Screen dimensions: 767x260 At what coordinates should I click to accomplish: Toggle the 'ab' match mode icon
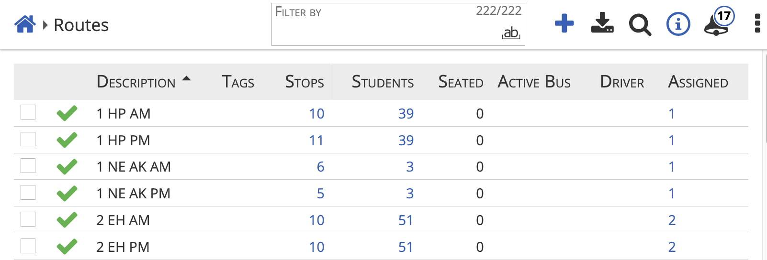(x=511, y=33)
